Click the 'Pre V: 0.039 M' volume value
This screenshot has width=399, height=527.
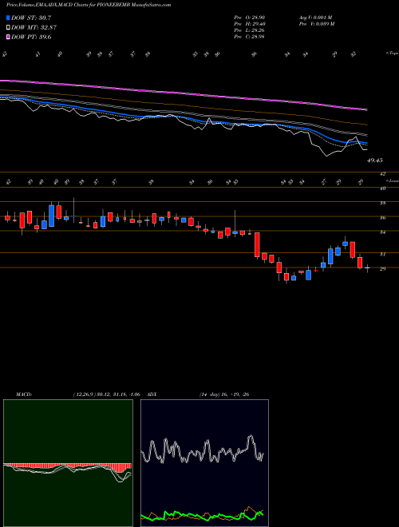[x=316, y=24]
